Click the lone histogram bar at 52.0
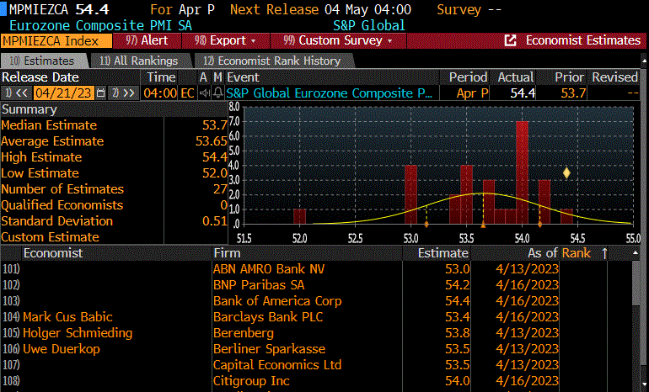This screenshot has height=392, width=649. (x=300, y=216)
